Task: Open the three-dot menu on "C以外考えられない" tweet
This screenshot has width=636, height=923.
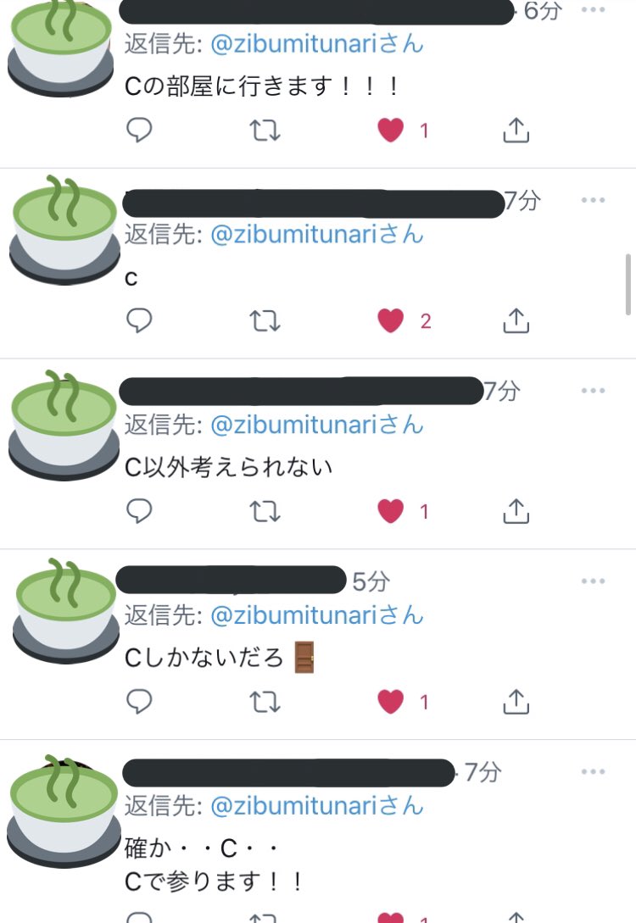Action: pos(593,390)
